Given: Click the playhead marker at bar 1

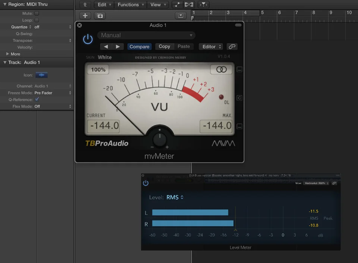Looking at the screenshot, I should coord(192,18).
